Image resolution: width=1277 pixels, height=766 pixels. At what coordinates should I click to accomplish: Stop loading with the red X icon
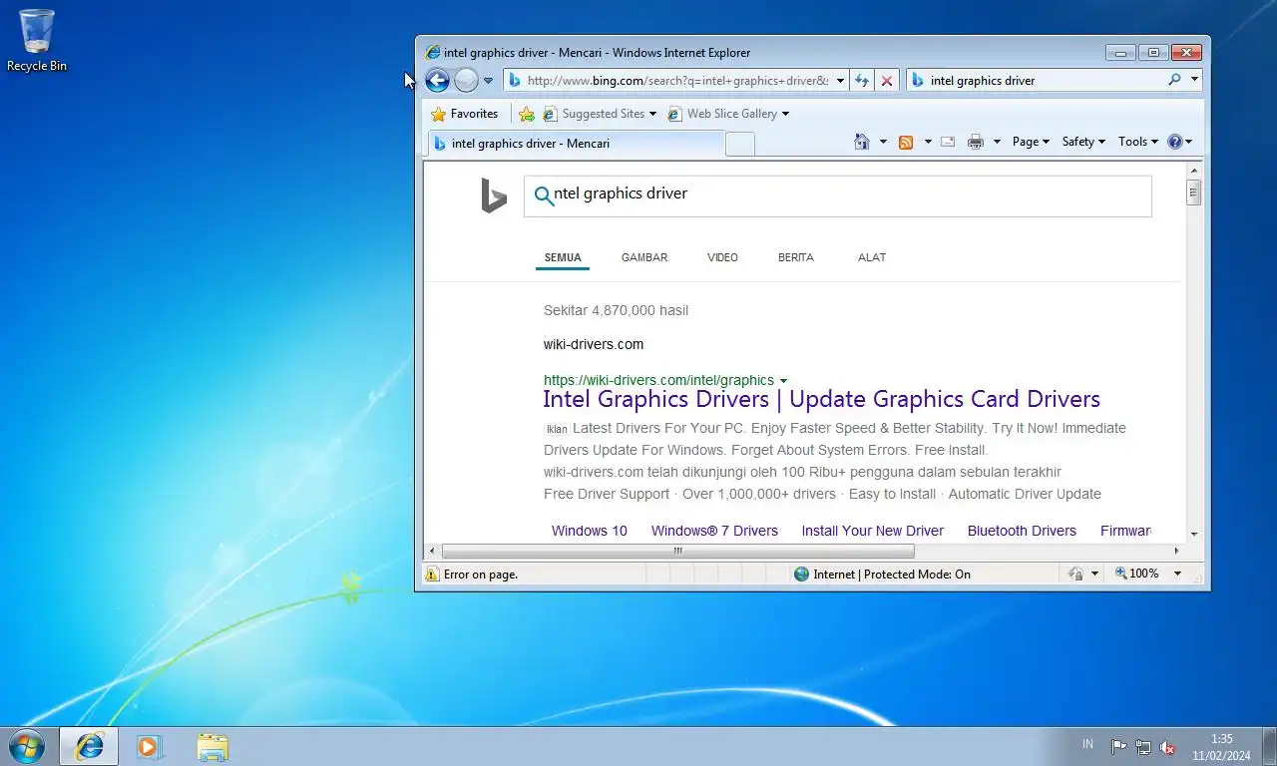pos(886,81)
